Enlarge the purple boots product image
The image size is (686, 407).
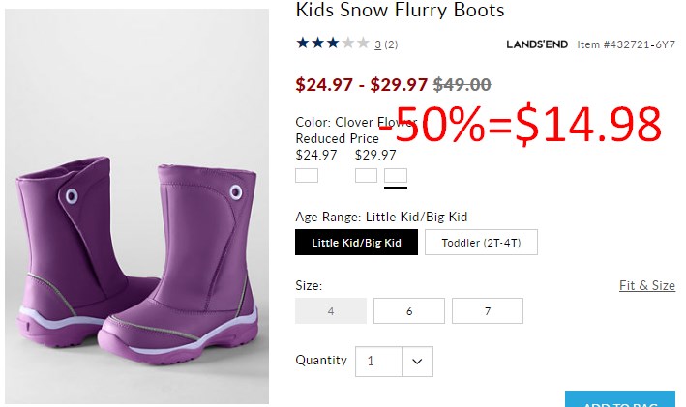coord(137,206)
